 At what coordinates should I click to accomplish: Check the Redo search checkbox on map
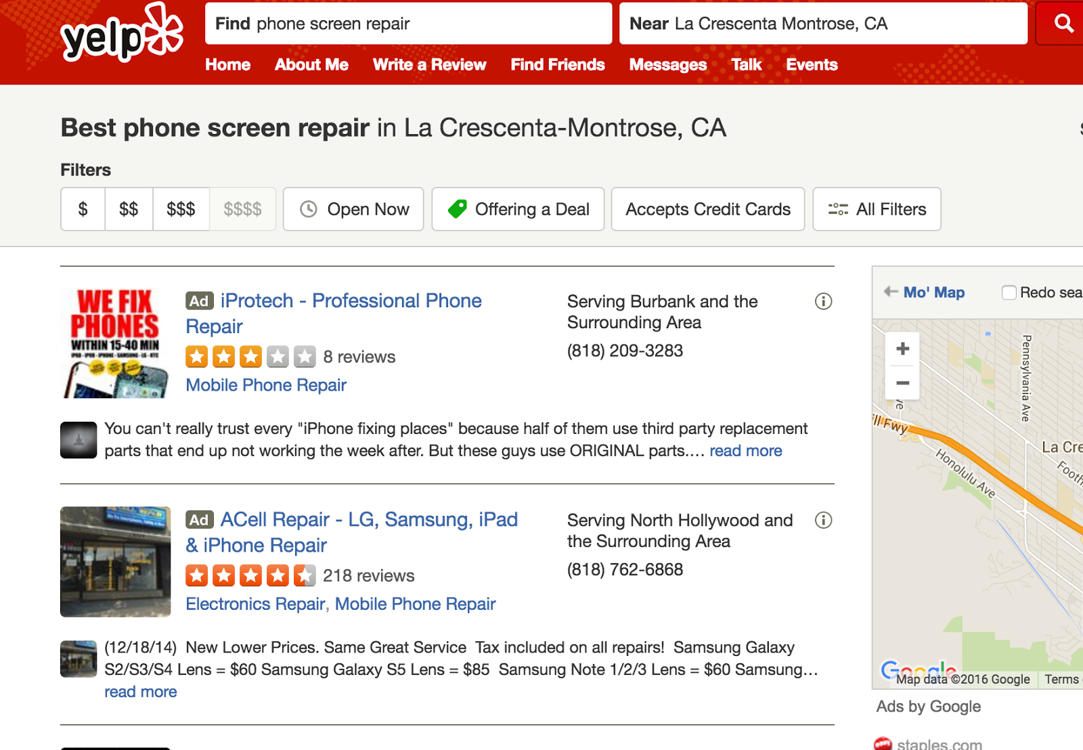tap(1009, 292)
